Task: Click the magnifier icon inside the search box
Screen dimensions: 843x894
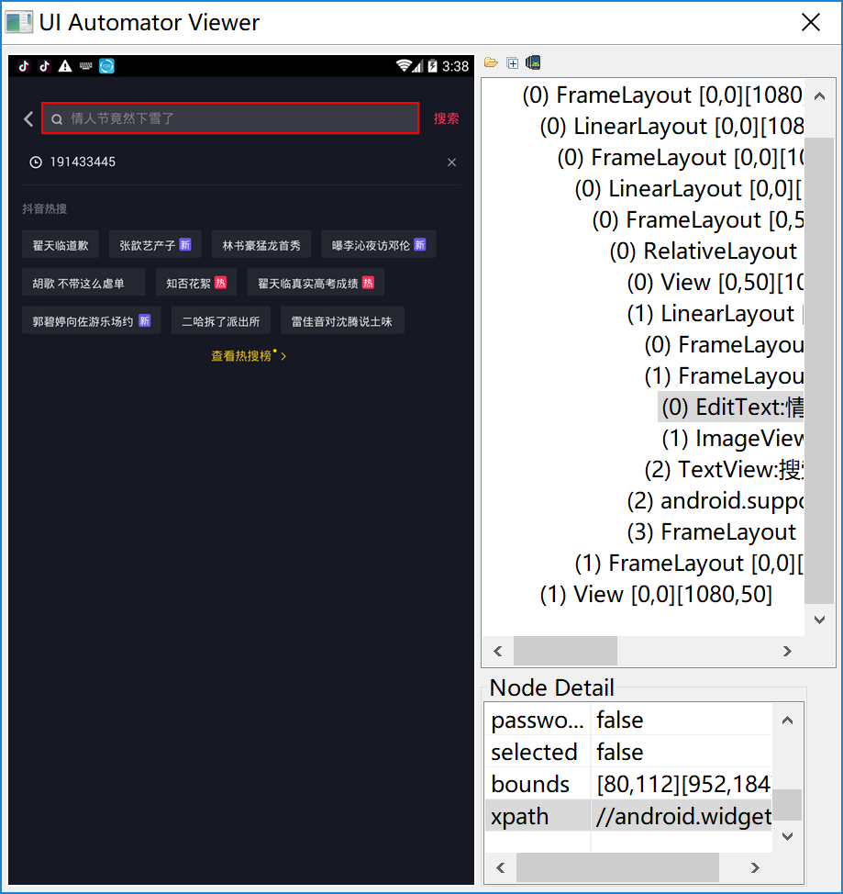Action: (x=57, y=119)
